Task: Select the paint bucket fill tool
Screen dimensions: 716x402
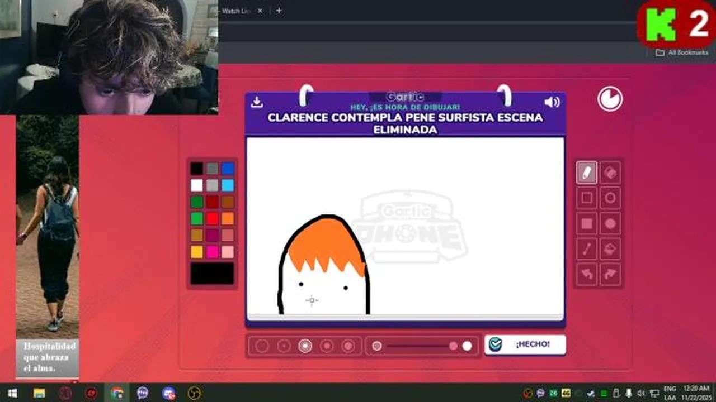Action: (x=610, y=249)
